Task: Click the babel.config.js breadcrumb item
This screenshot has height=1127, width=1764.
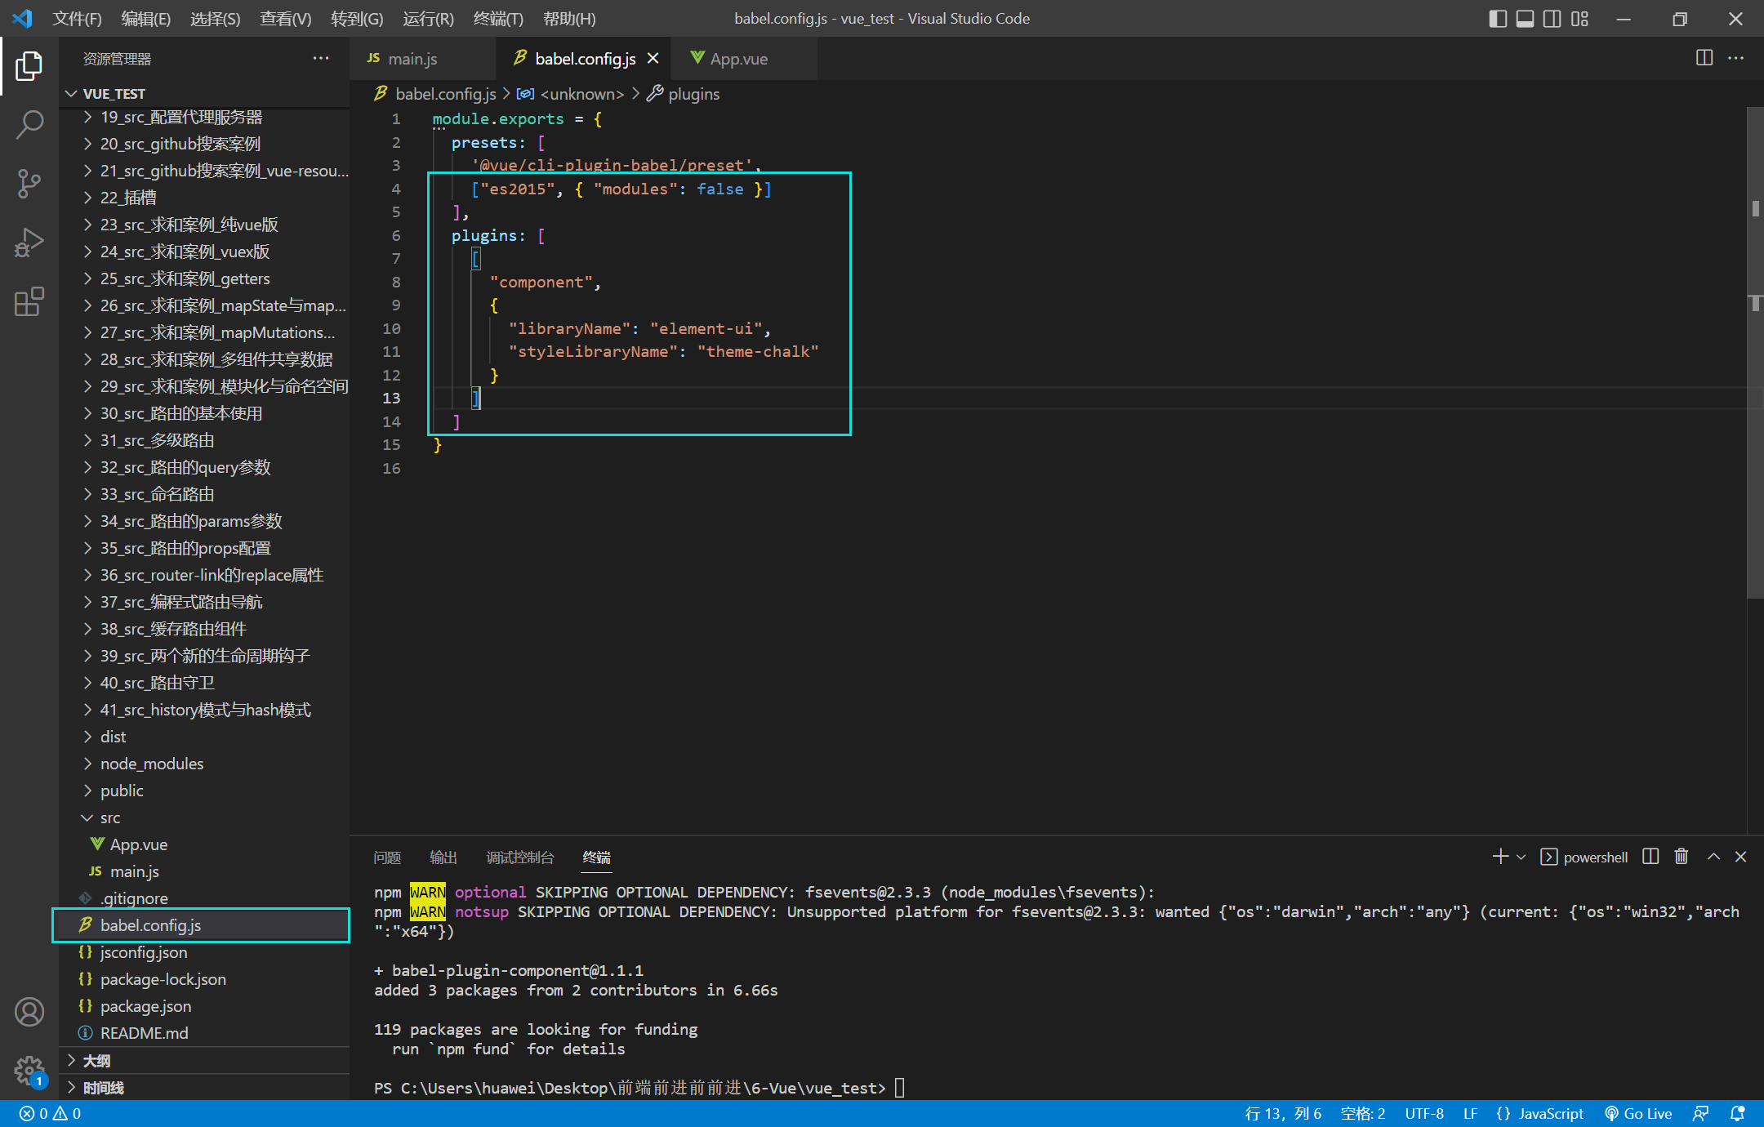Action: pyautogui.click(x=435, y=94)
